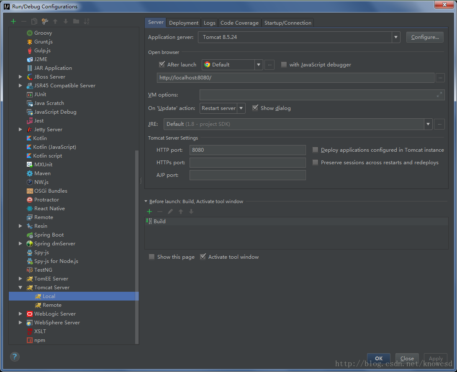The height and width of the screenshot is (372, 457).
Task: Select JUnit configuration type
Action: [x=40, y=94]
